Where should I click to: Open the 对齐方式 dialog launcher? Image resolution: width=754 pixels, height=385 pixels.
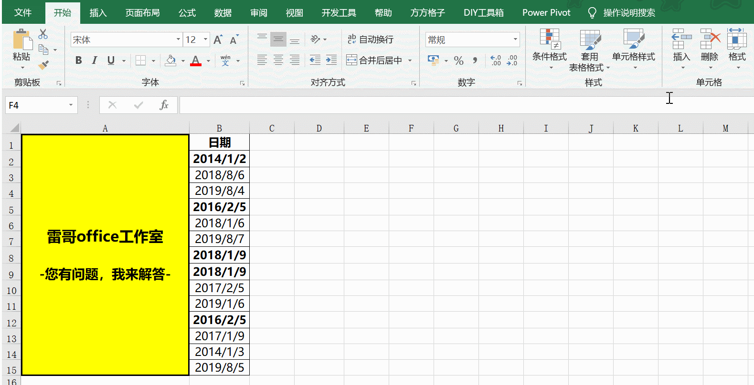[x=414, y=83]
